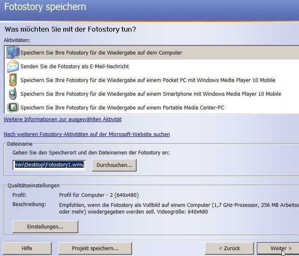299x256 pixels.
Task: Click the 'Profil für Computer - 2 (640x480)' text
Action: [x=99, y=195]
